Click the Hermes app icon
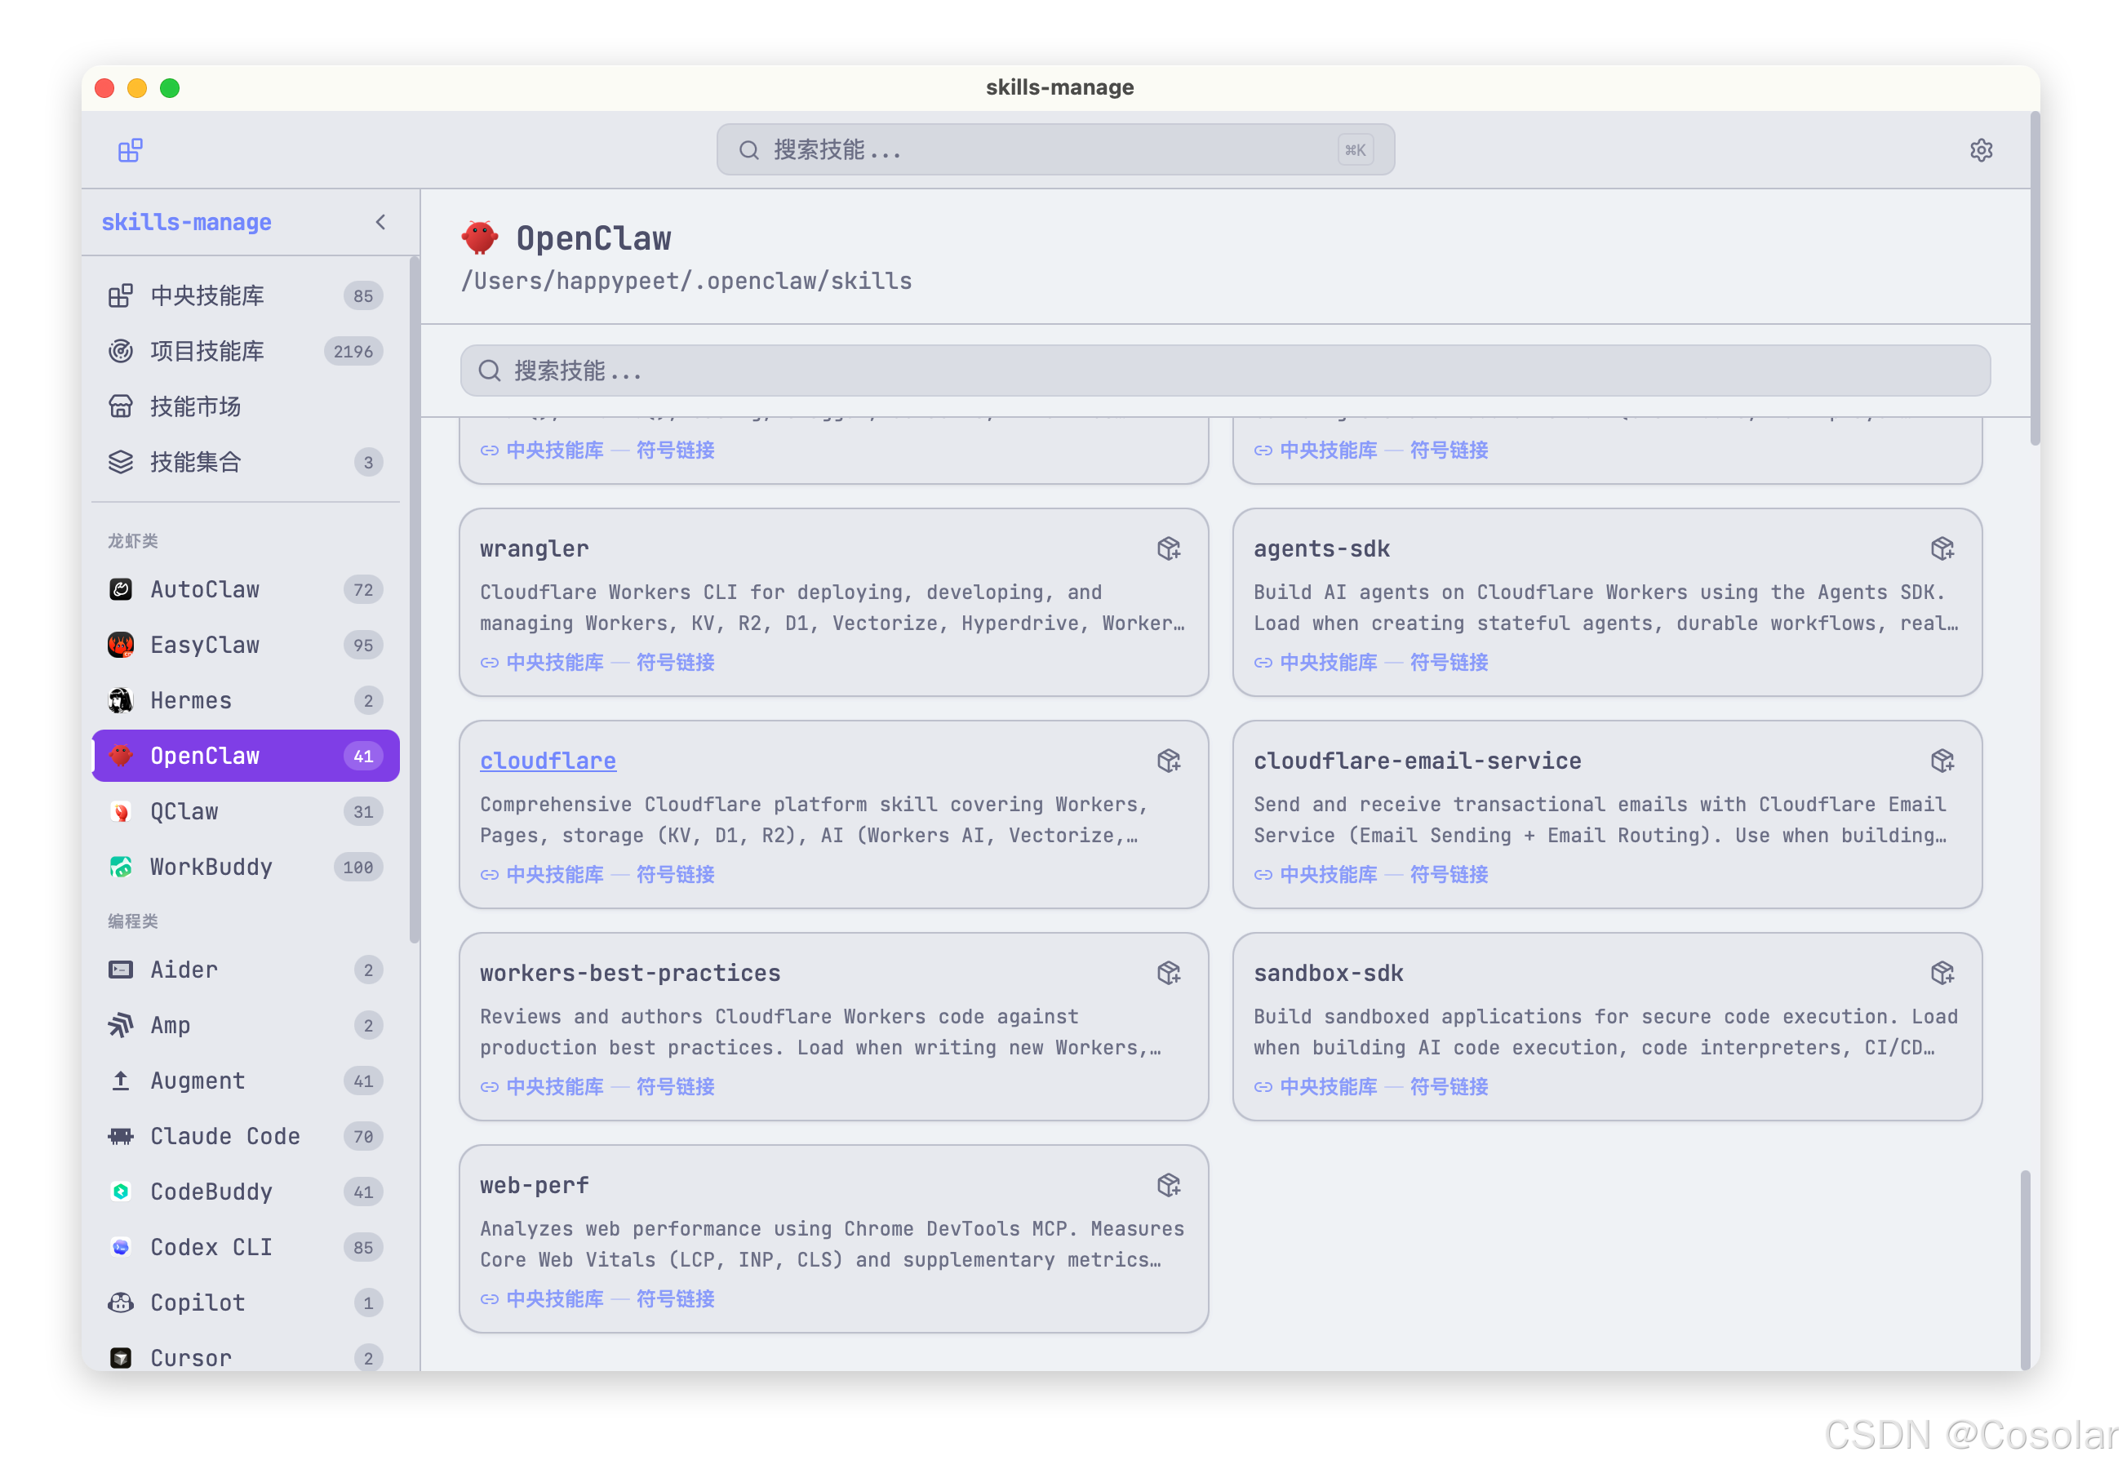2122x1469 pixels. [x=121, y=699]
